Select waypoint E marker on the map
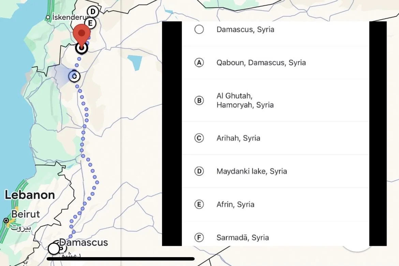 [x=90, y=23]
